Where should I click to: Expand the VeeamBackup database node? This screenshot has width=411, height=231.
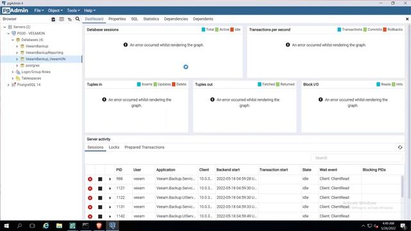point(17,46)
